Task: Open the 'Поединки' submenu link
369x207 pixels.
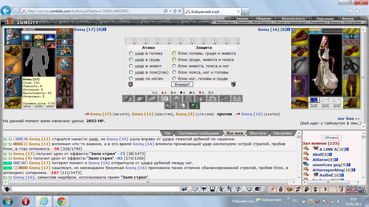Action: [x=318, y=22]
